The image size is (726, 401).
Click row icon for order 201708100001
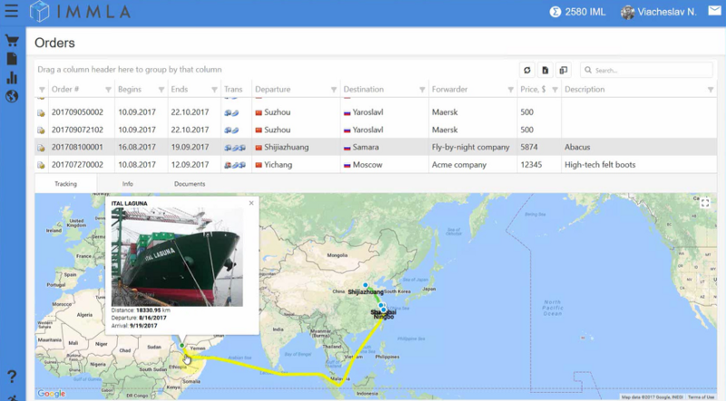click(x=41, y=148)
